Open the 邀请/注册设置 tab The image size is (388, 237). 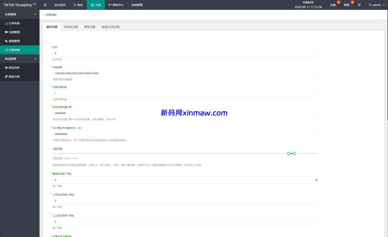pyautogui.click(x=111, y=27)
